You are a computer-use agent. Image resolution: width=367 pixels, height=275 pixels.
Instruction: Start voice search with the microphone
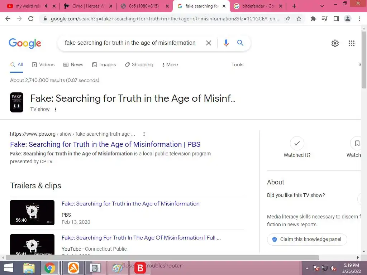pyautogui.click(x=226, y=43)
